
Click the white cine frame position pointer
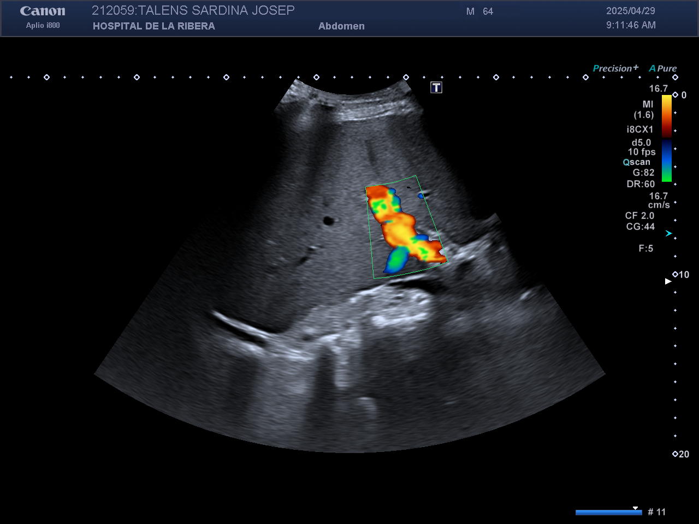(635, 508)
